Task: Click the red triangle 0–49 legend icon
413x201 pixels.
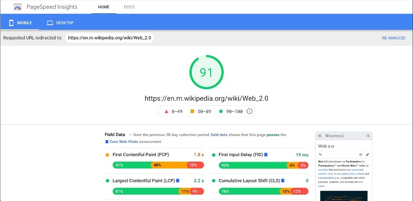Action: point(166,111)
